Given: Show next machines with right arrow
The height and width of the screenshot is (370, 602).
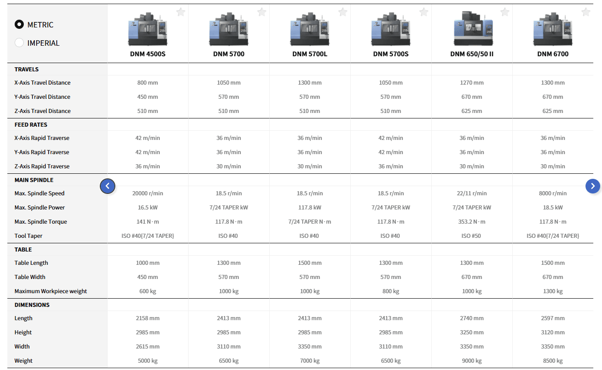Looking at the screenshot, I should 593,186.
